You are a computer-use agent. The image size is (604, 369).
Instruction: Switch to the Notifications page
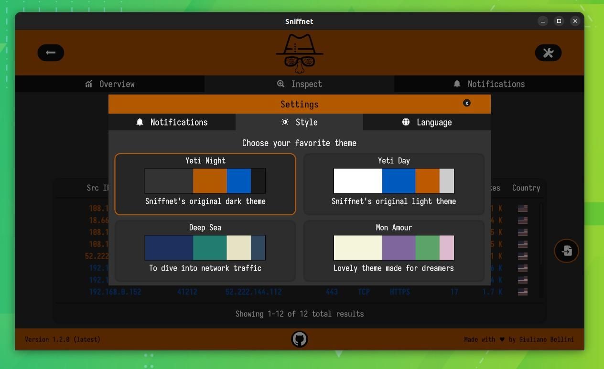tap(489, 84)
